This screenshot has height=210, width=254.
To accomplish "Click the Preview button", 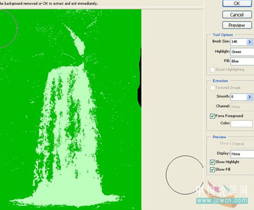I will coord(237,25).
